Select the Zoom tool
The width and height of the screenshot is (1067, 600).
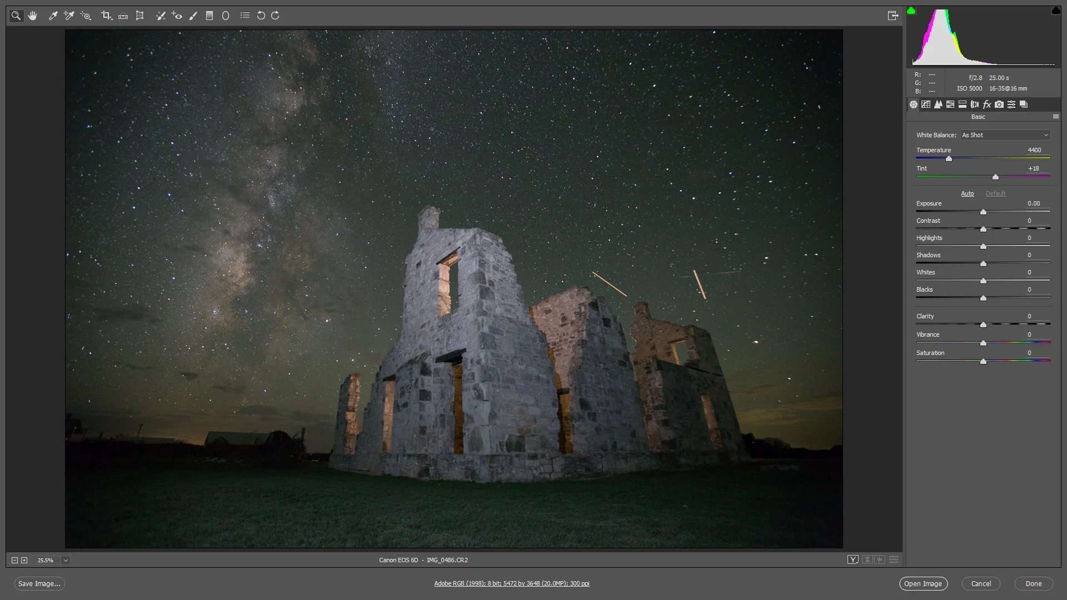click(x=16, y=16)
